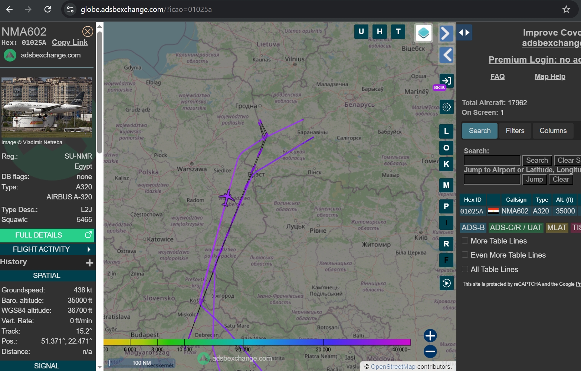The width and height of the screenshot is (581, 371).
Task: Click the replay history icon
Action: pyautogui.click(x=446, y=283)
